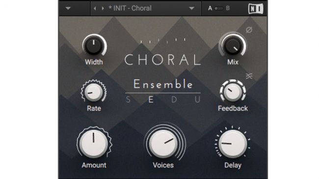Screen dimensions: 319x179
Task: Select the D chorus mode
Action: pyautogui.click(x=174, y=100)
